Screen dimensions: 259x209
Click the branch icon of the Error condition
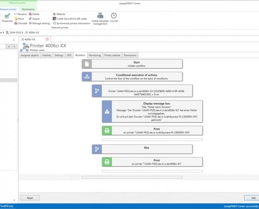(97, 91)
